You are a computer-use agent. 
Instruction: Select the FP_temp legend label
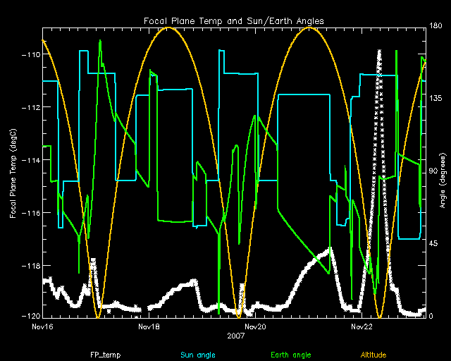pos(103,354)
